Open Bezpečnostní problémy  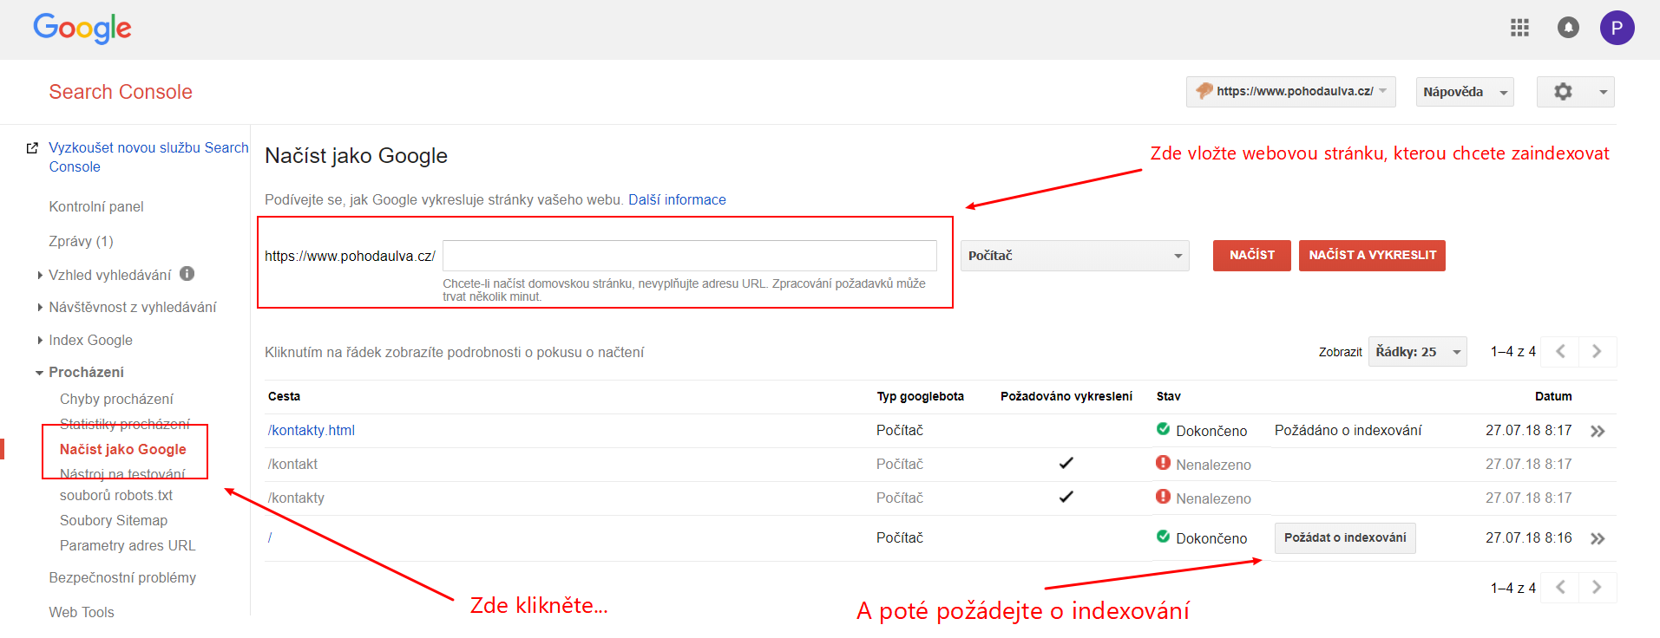pos(122,577)
